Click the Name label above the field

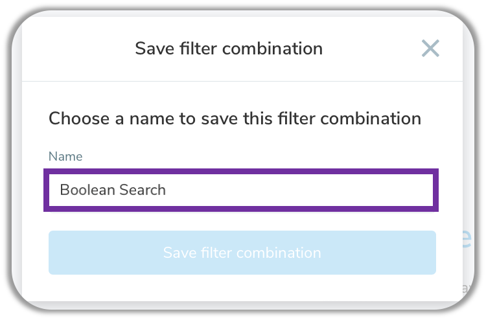tap(65, 156)
